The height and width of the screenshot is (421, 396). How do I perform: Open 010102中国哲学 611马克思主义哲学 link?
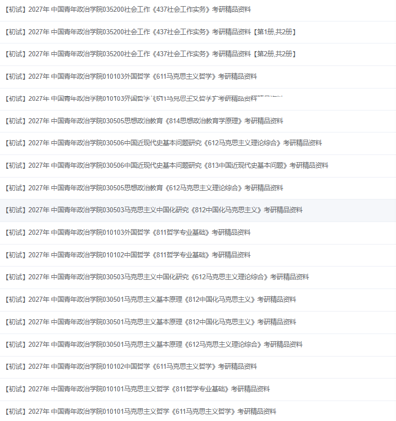131,366
